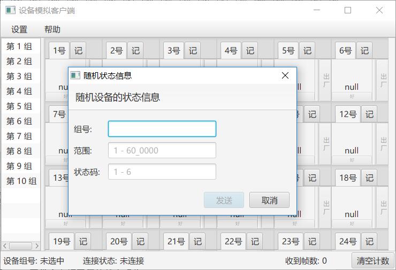
Task: Select 第 7 组 in the group list
Action: point(21,136)
